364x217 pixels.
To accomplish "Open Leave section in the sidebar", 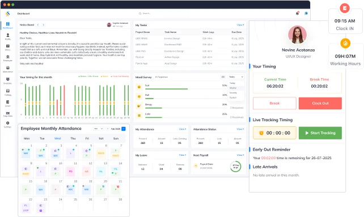I will click(x=8, y=103).
